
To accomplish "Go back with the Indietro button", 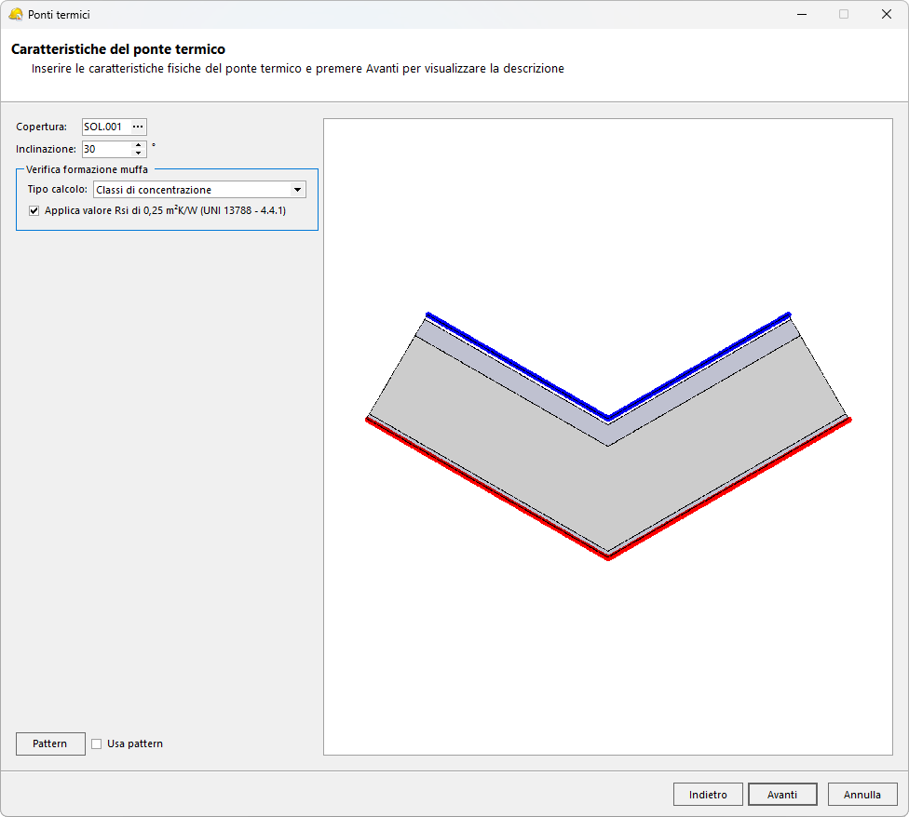I will (x=708, y=795).
